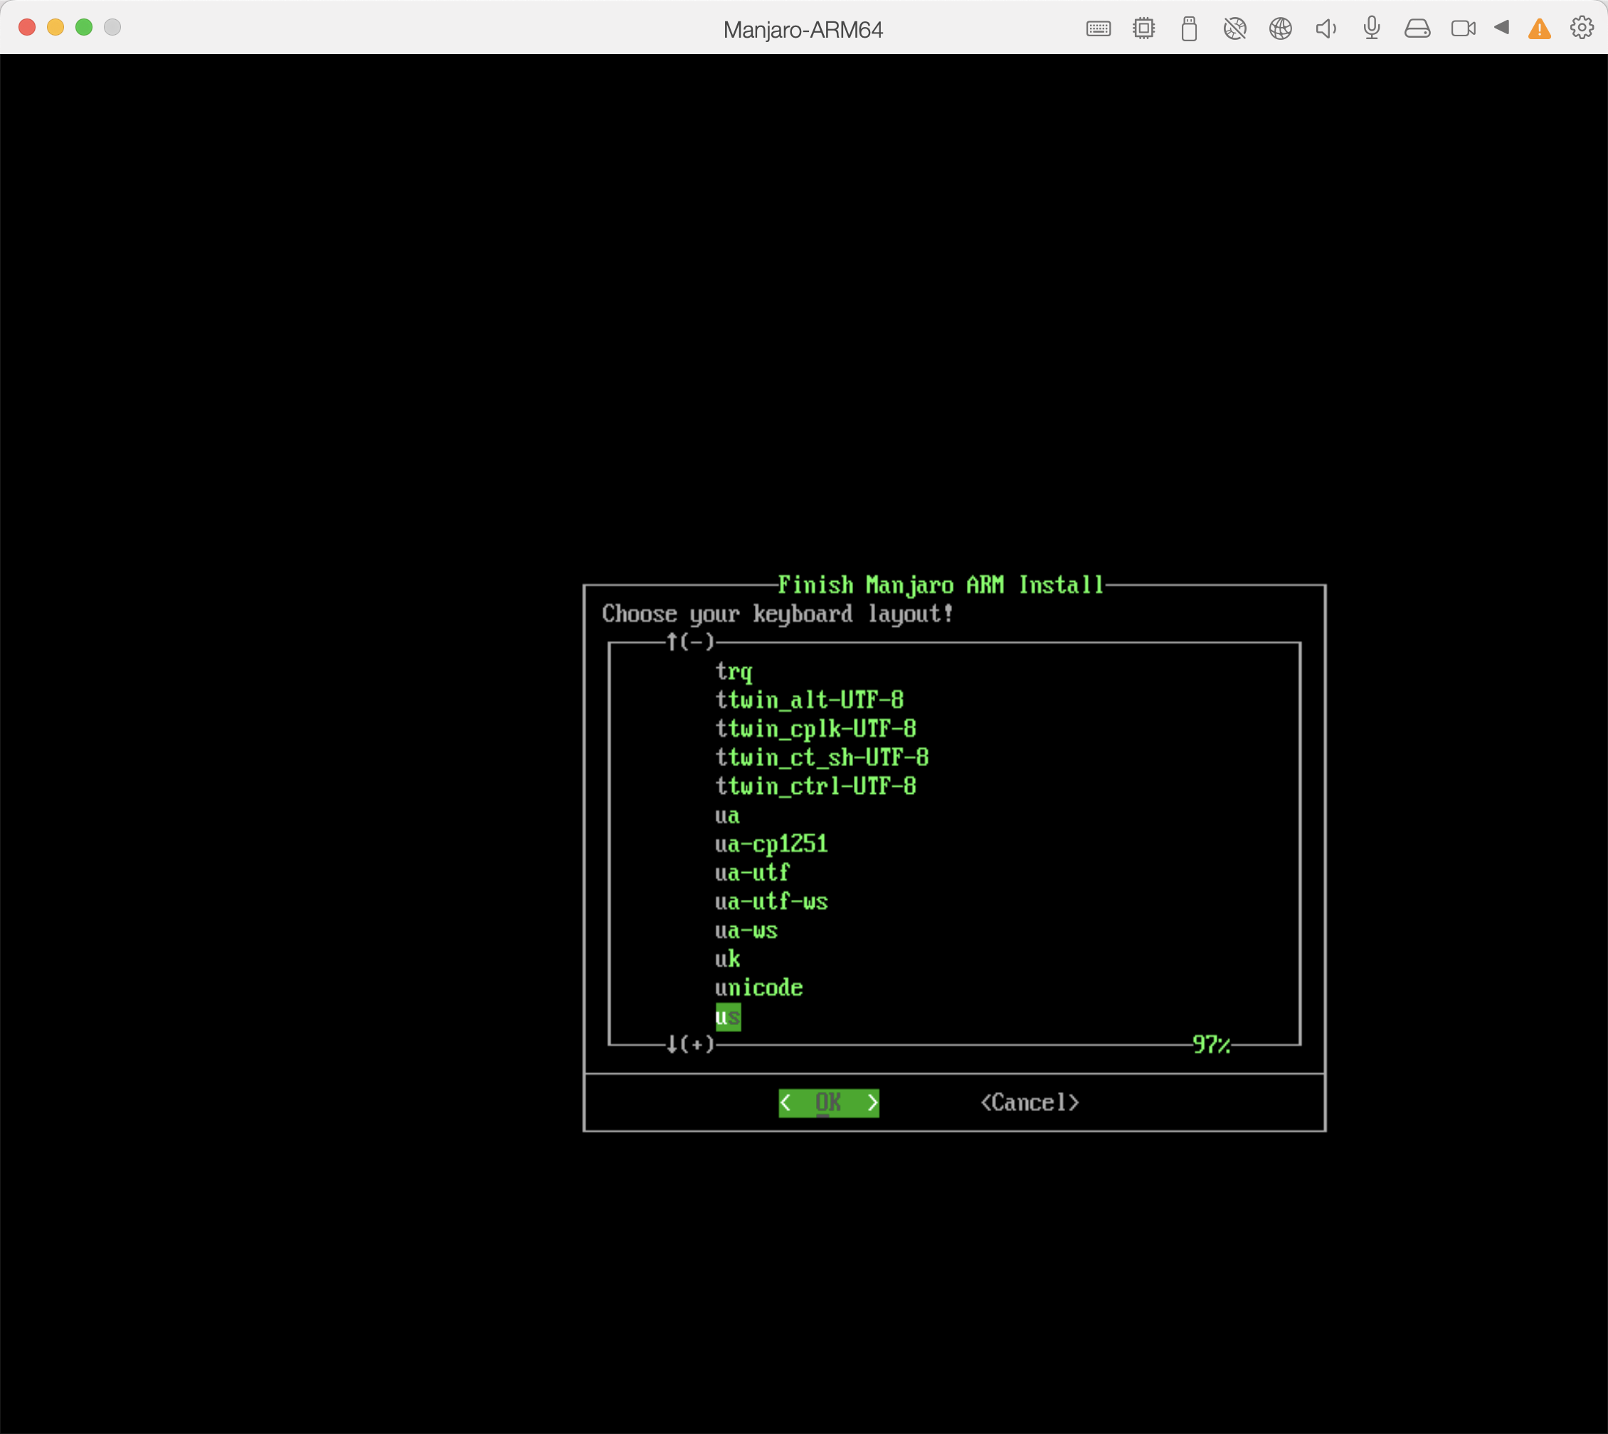
Task: Click the microphone icon
Action: (1372, 29)
